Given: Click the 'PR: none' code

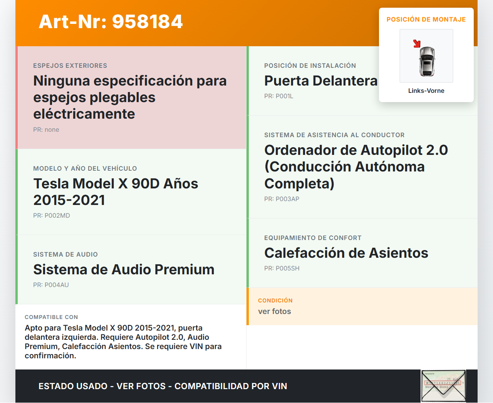Looking at the screenshot, I should click(x=46, y=130).
